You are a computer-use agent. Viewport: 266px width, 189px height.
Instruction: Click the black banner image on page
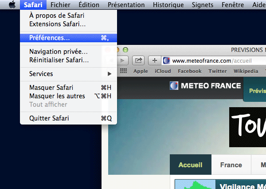tap(247, 127)
